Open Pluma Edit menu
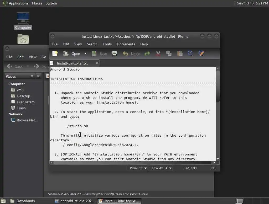Image resolution: width=269 pixels, height=204 pixels. pyautogui.click(x=66, y=44)
